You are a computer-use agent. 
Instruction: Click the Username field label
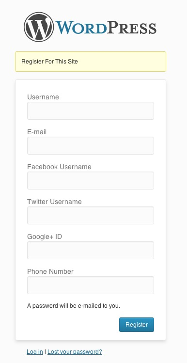[x=43, y=97]
